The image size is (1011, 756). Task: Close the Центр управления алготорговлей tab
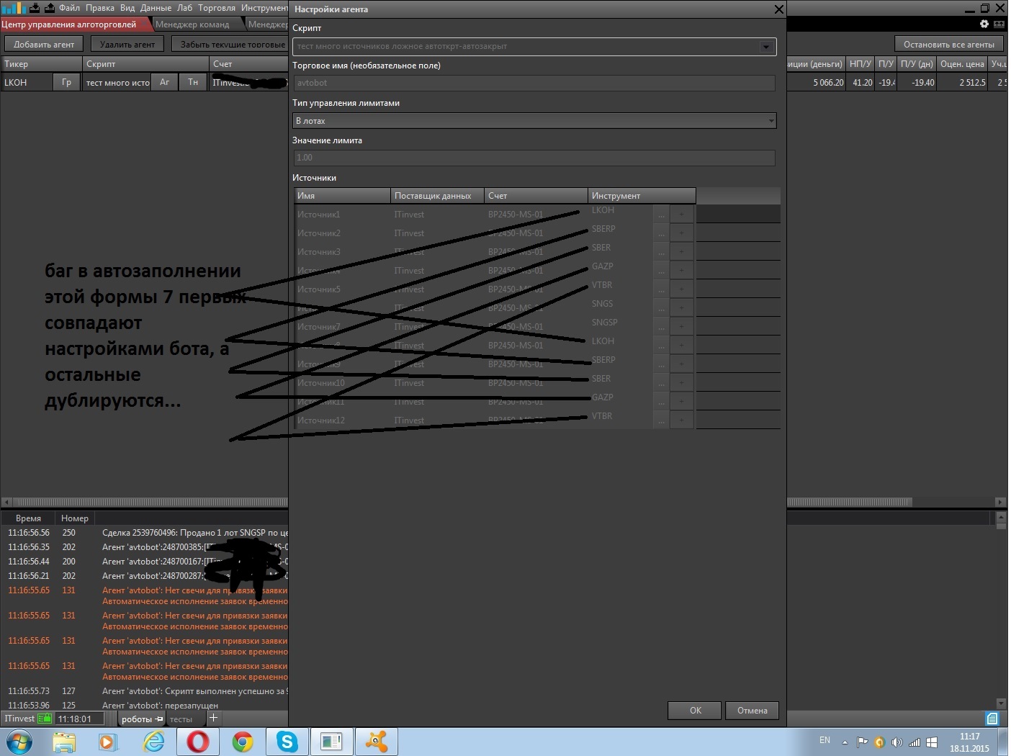click(x=144, y=24)
